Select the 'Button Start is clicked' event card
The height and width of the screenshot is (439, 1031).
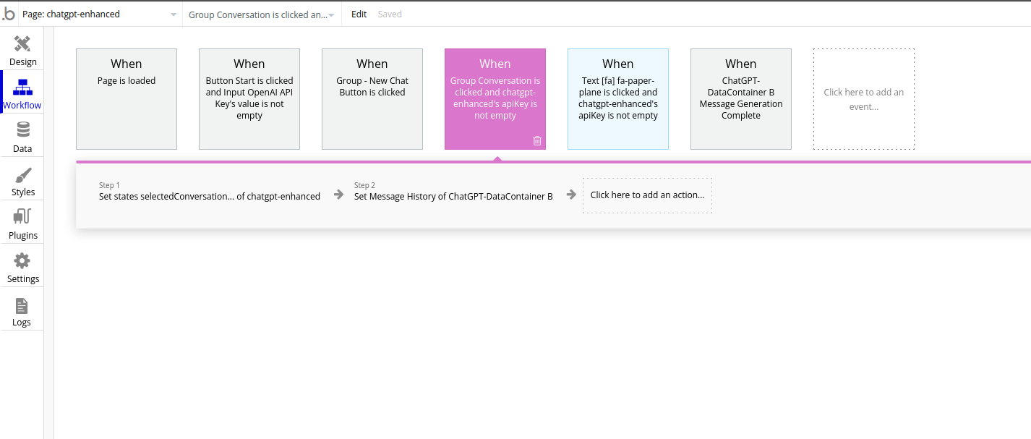coord(249,98)
